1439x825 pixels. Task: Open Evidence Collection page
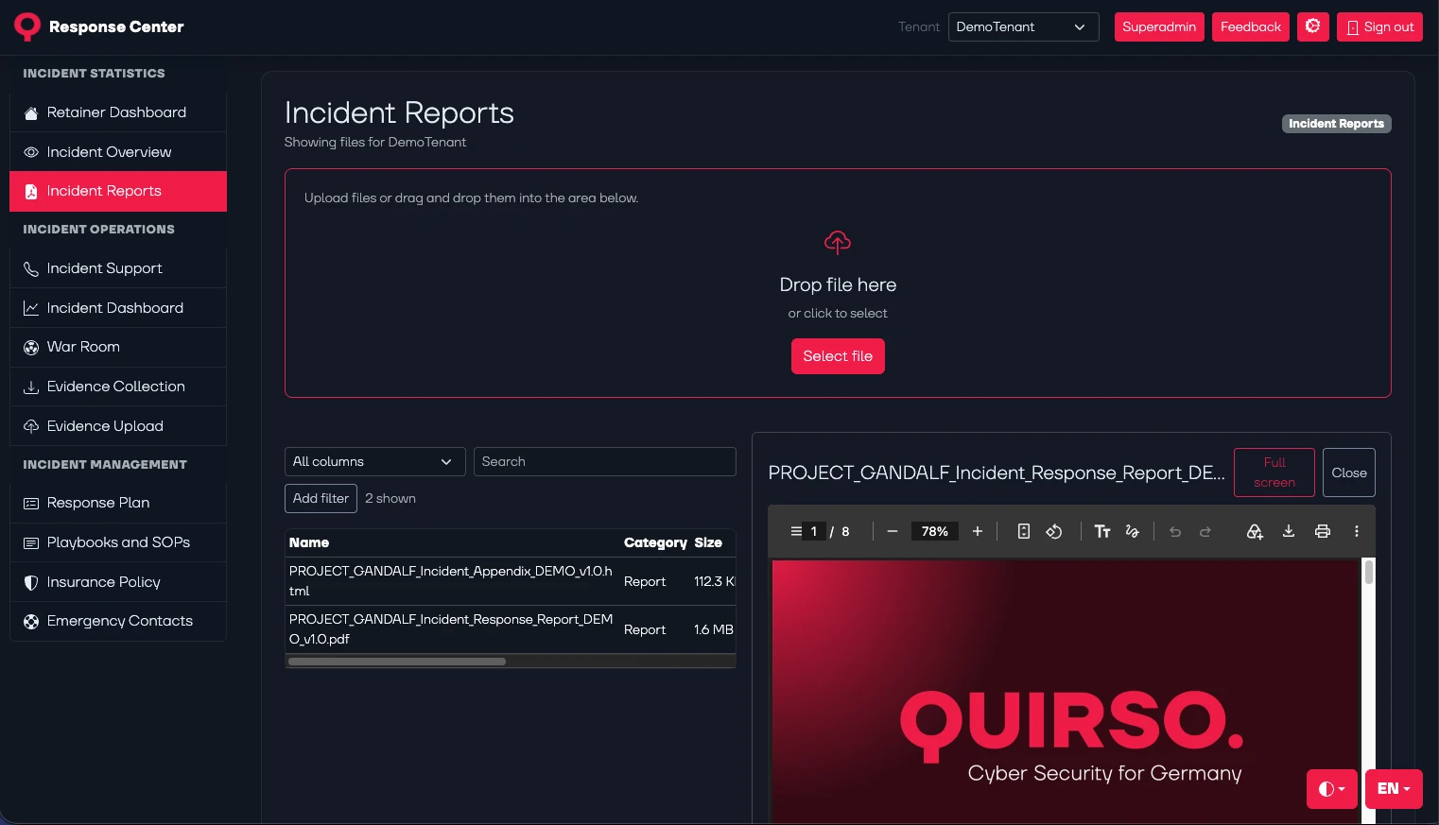118,387
